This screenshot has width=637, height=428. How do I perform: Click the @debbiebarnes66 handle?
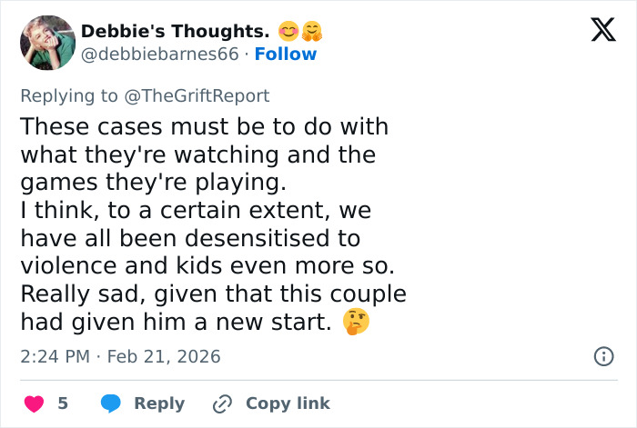(160, 55)
